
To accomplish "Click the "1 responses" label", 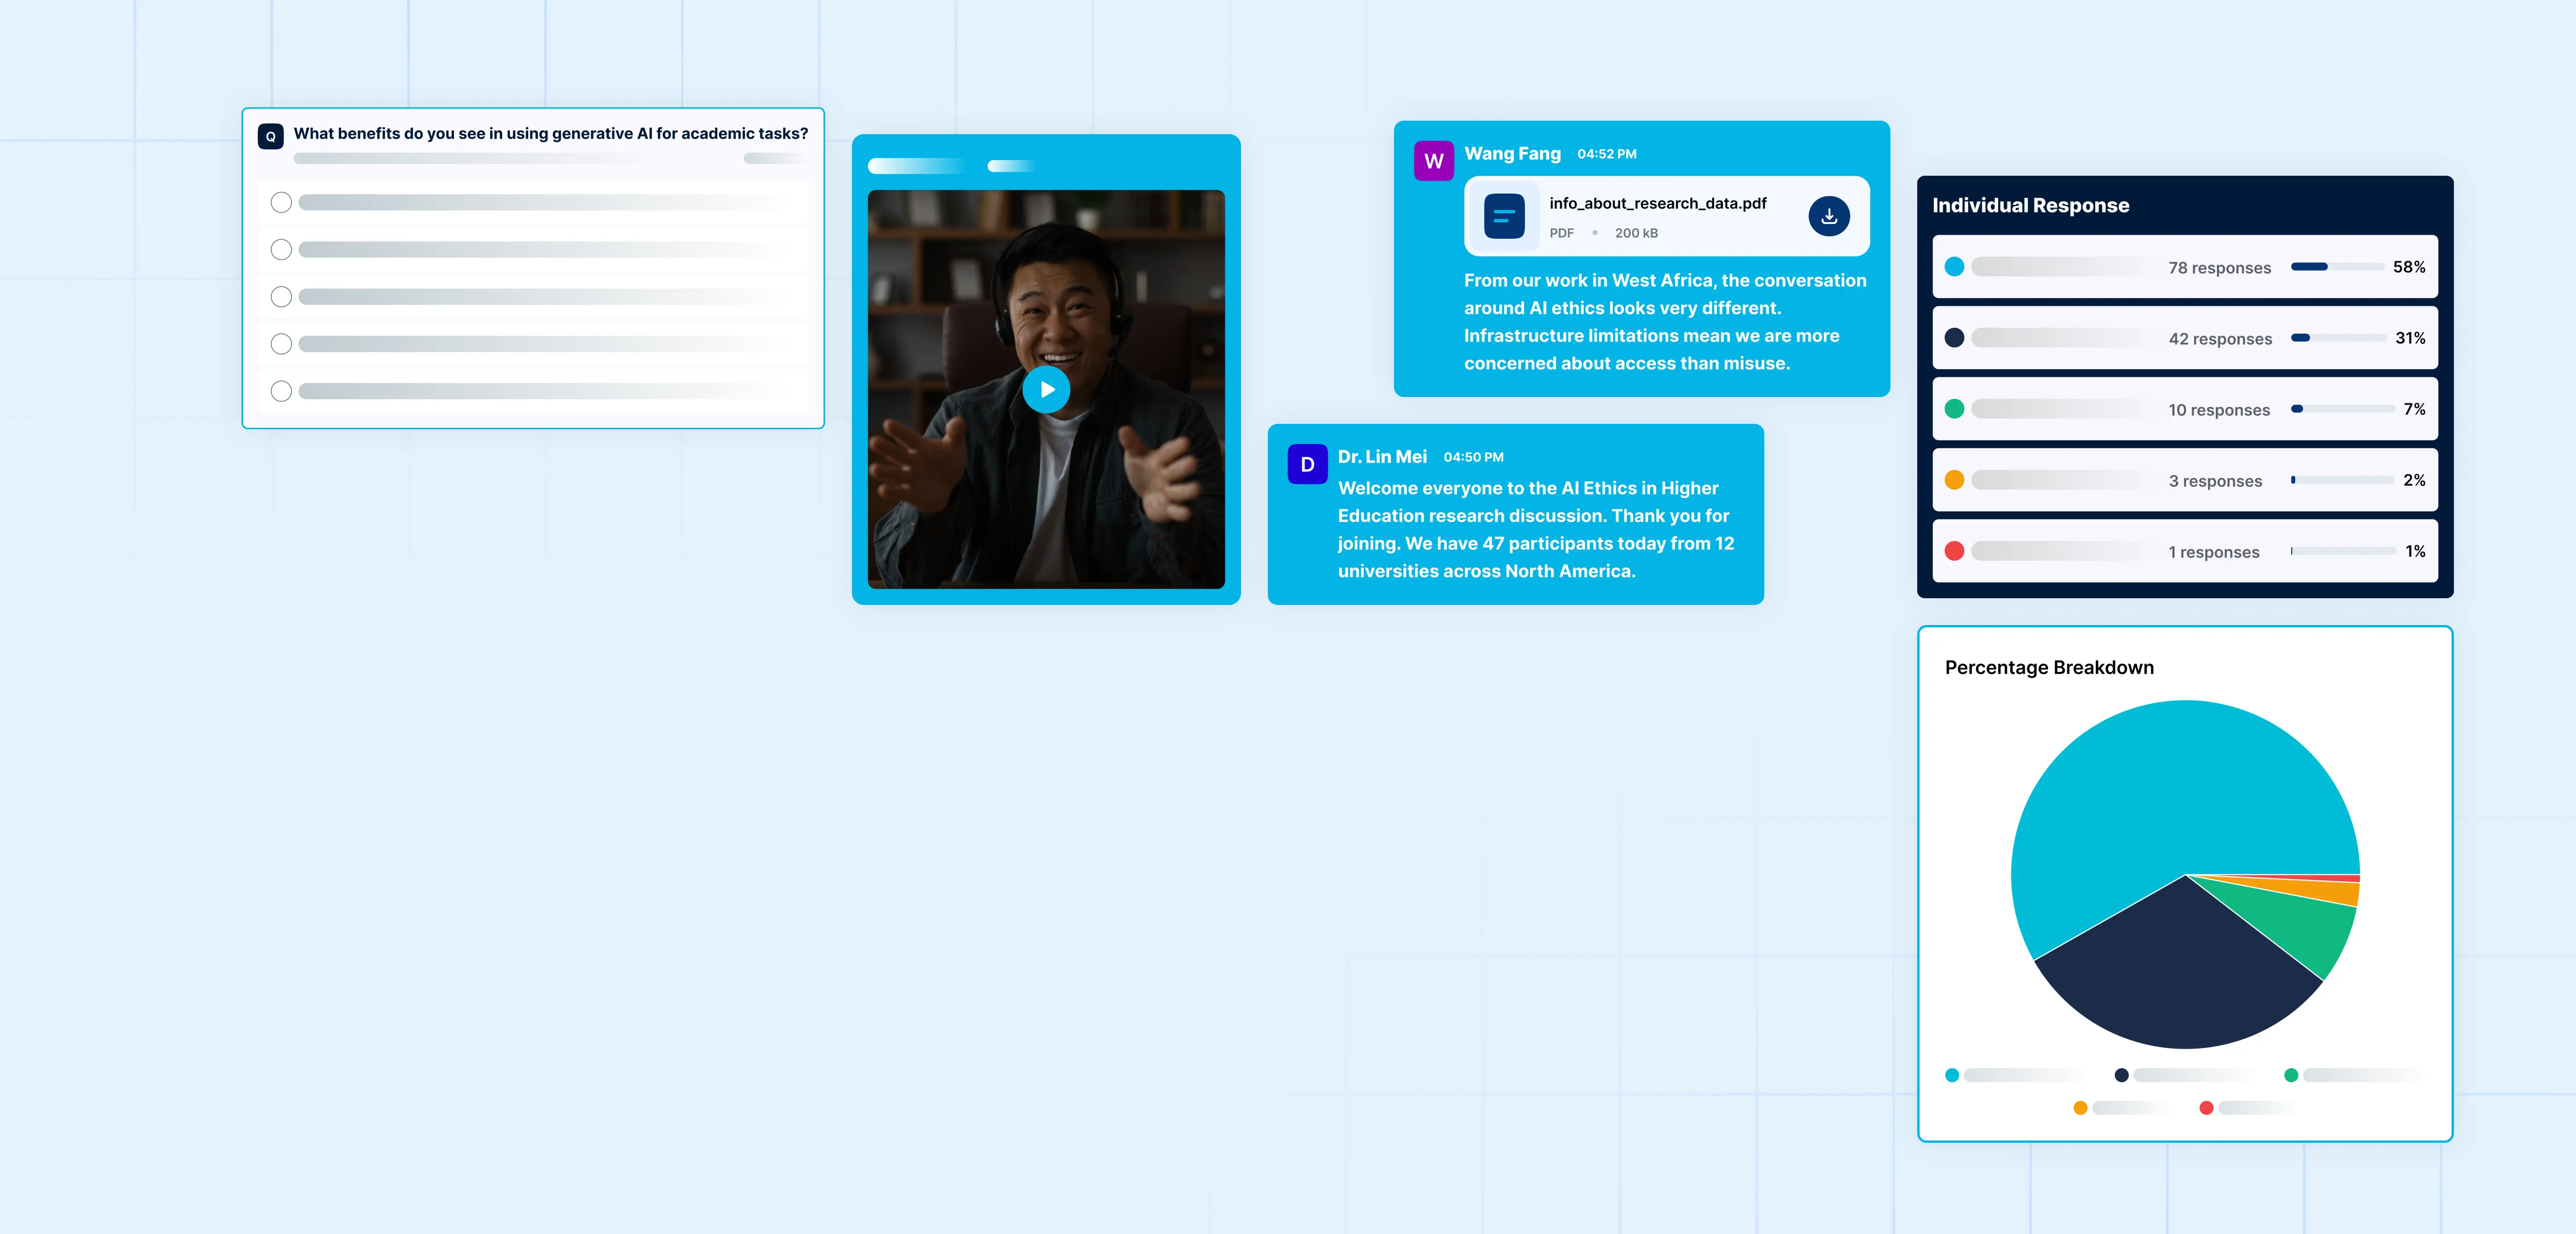I will (x=2214, y=552).
